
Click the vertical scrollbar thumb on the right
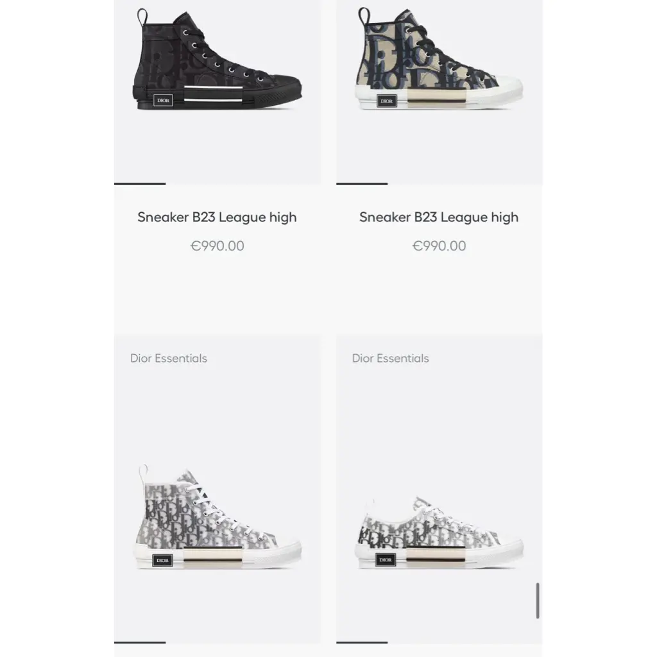[x=538, y=601]
